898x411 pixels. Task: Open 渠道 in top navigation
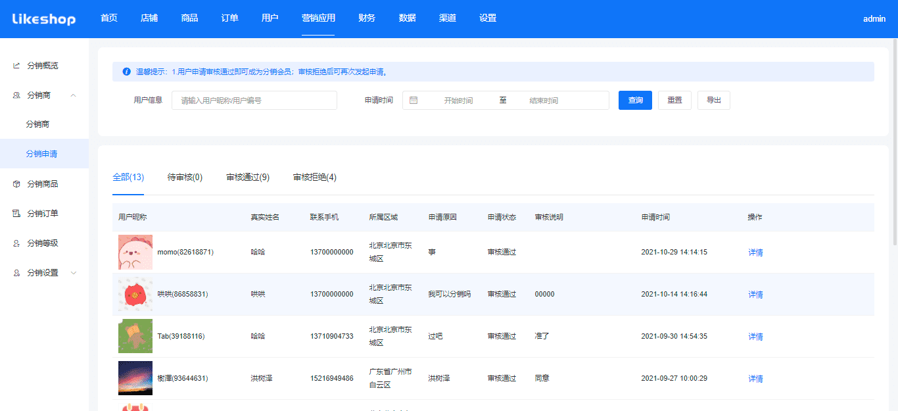coord(448,18)
